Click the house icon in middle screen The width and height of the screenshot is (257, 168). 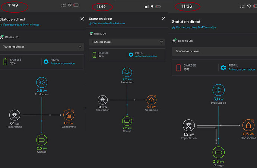152,100
